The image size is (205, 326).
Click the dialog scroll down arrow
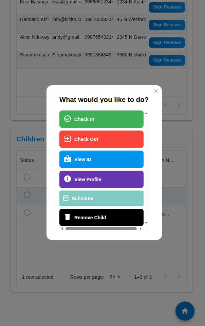tap(146, 223)
